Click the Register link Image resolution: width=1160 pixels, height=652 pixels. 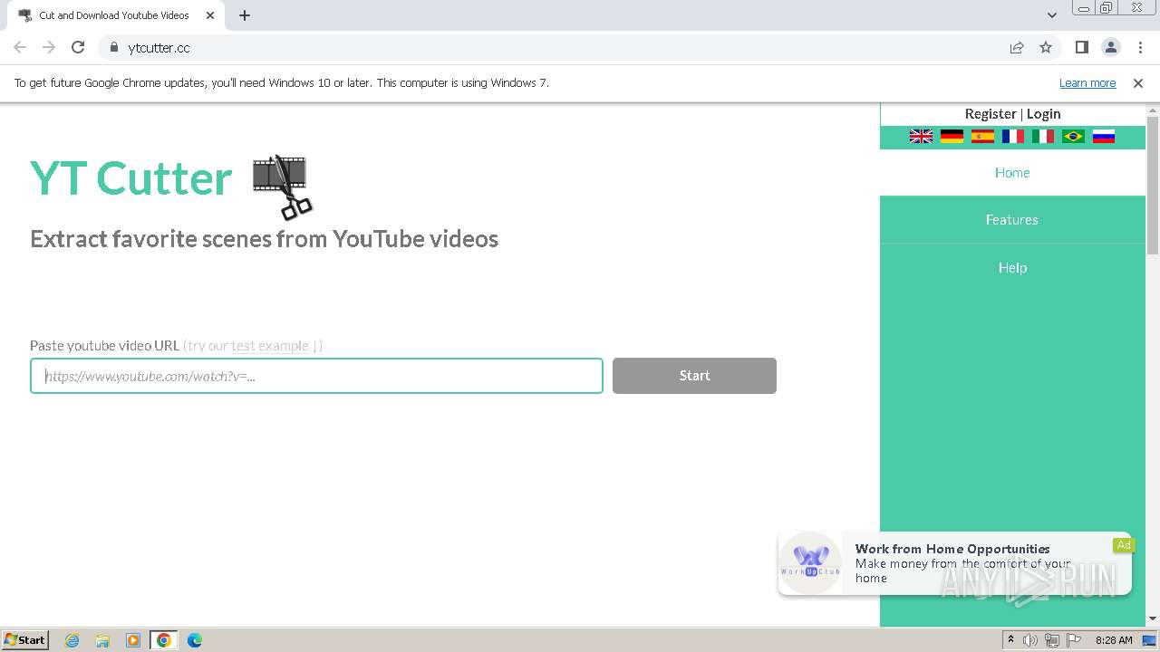pyautogui.click(x=991, y=113)
